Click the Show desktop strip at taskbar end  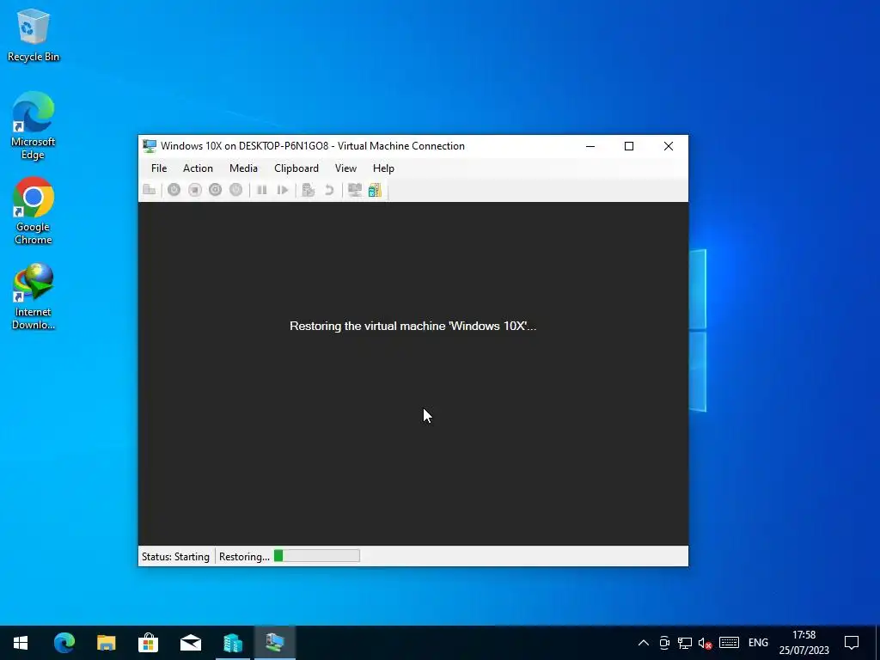pyautogui.click(x=877, y=643)
